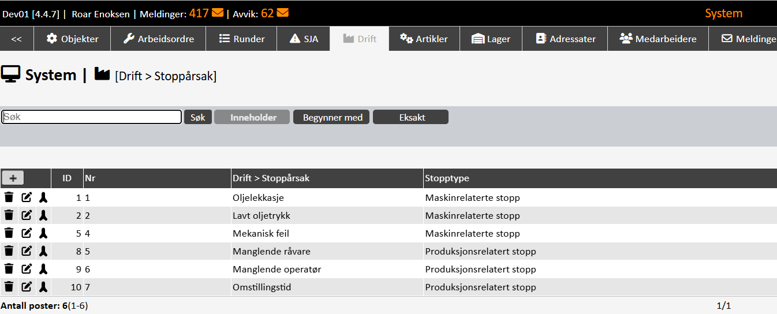
Task: Collapse the menu with the << button
Action: (x=17, y=39)
